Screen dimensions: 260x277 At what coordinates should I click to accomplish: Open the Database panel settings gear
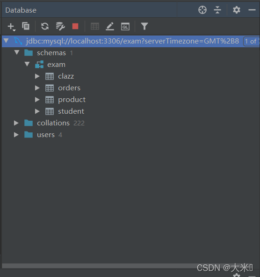click(x=236, y=10)
